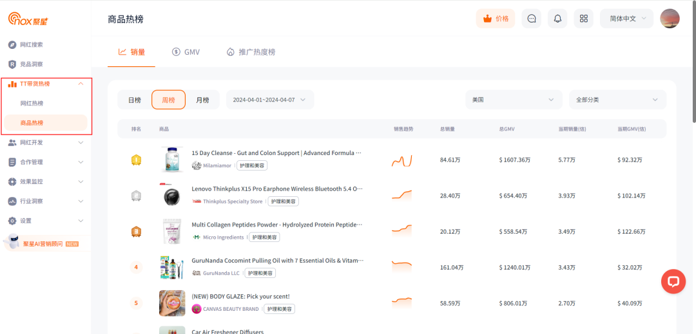
Task: Open the red live chat support button
Action: tap(673, 281)
